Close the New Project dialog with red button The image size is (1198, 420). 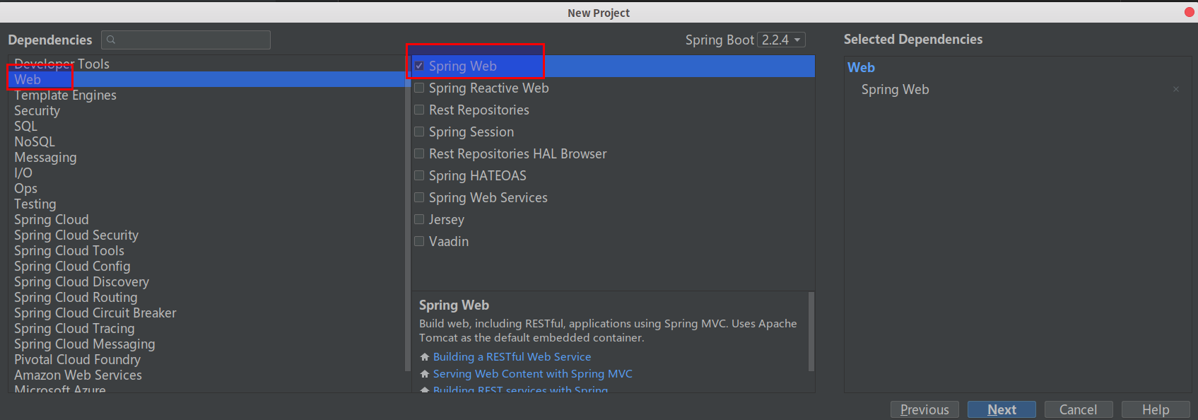point(1189,12)
